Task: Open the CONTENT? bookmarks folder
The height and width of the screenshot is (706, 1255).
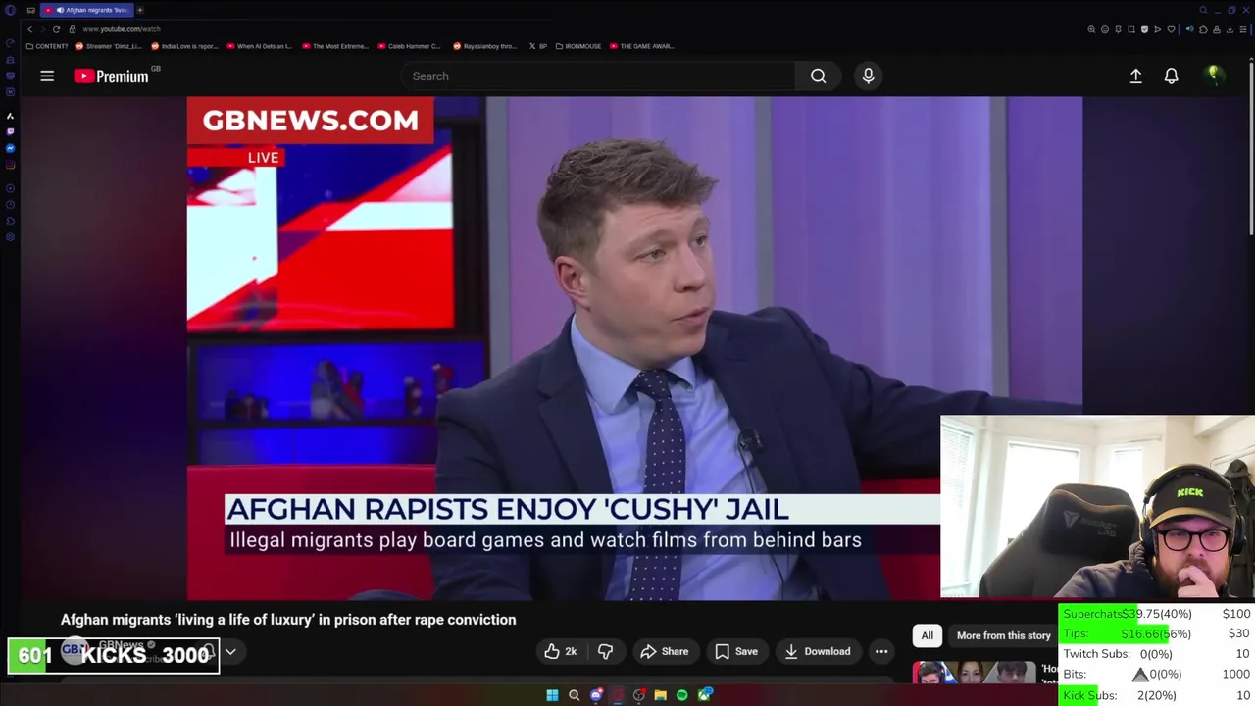Action: point(47,46)
